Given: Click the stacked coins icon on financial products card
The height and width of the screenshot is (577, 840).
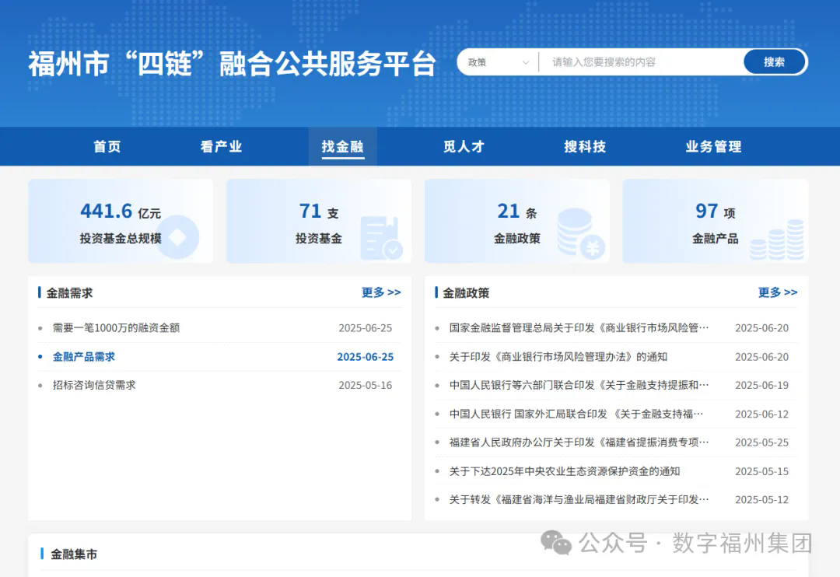Looking at the screenshot, I should point(778,240).
